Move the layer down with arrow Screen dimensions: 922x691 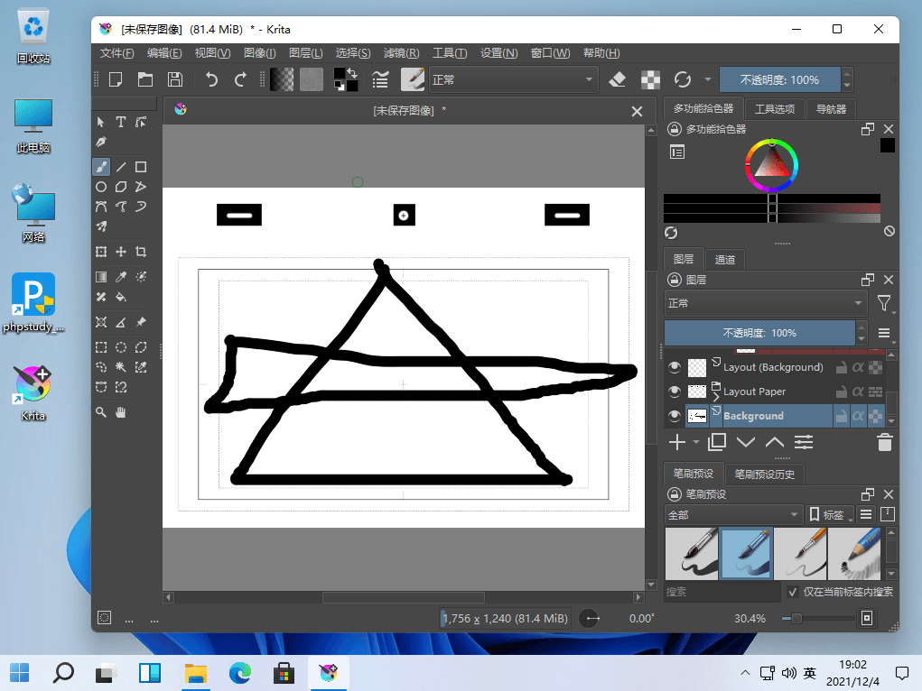click(x=746, y=442)
